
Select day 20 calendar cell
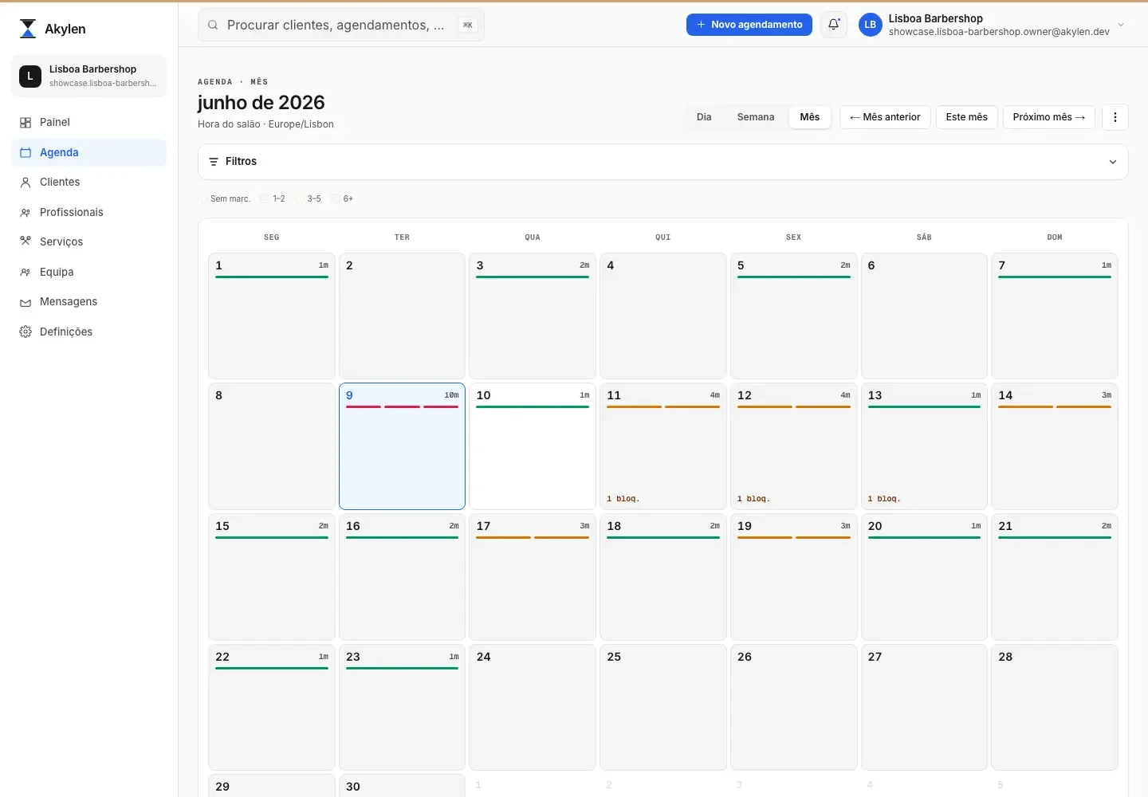tap(924, 577)
